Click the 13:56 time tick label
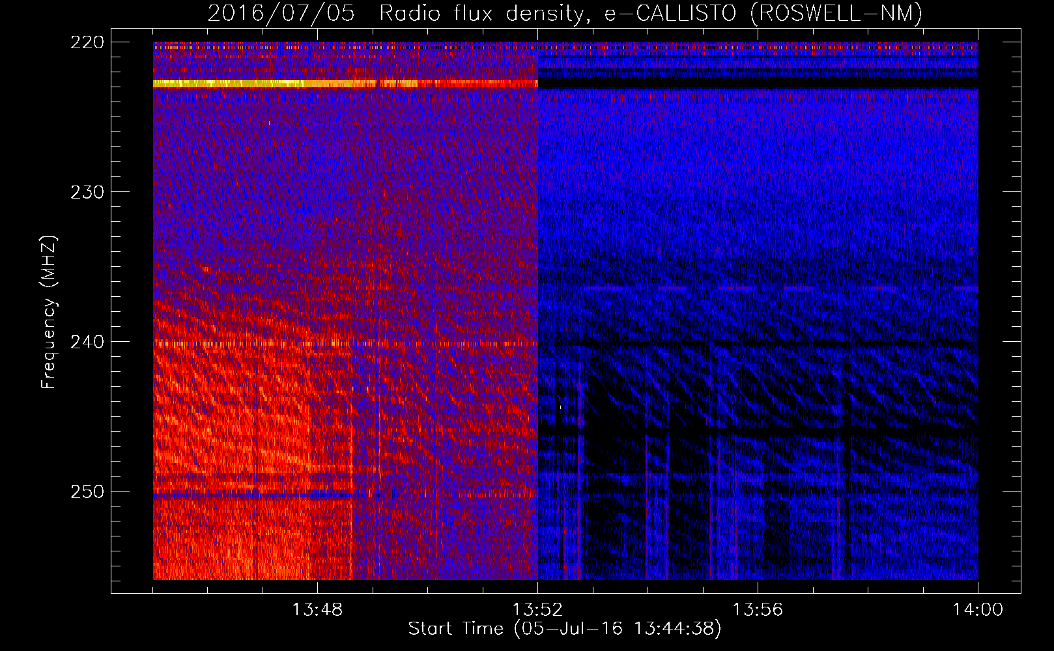Screen dimensions: 1054x651 click(758, 610)
